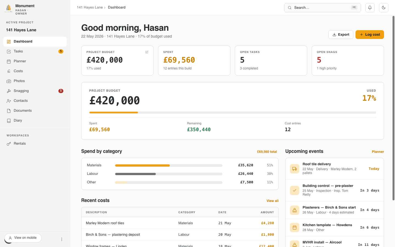Click the £1,800 amount cell
395x247 pixels.
[x=267, y=235]
